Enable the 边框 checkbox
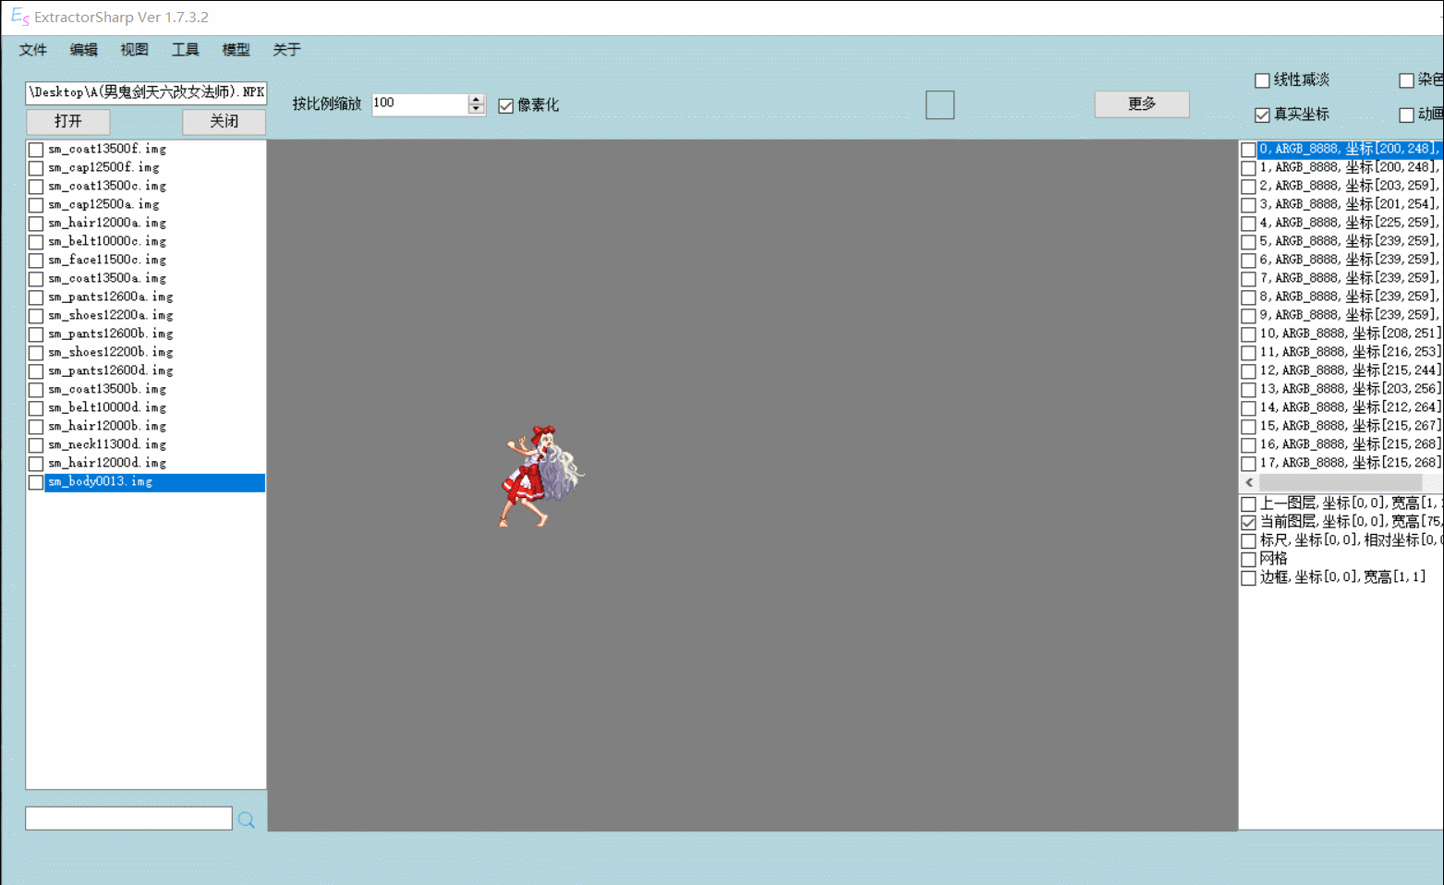 tap(1248, 577)
